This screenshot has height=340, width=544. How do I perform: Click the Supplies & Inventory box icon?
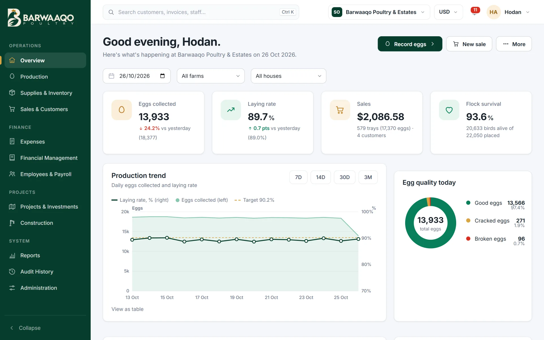(12, 93)
